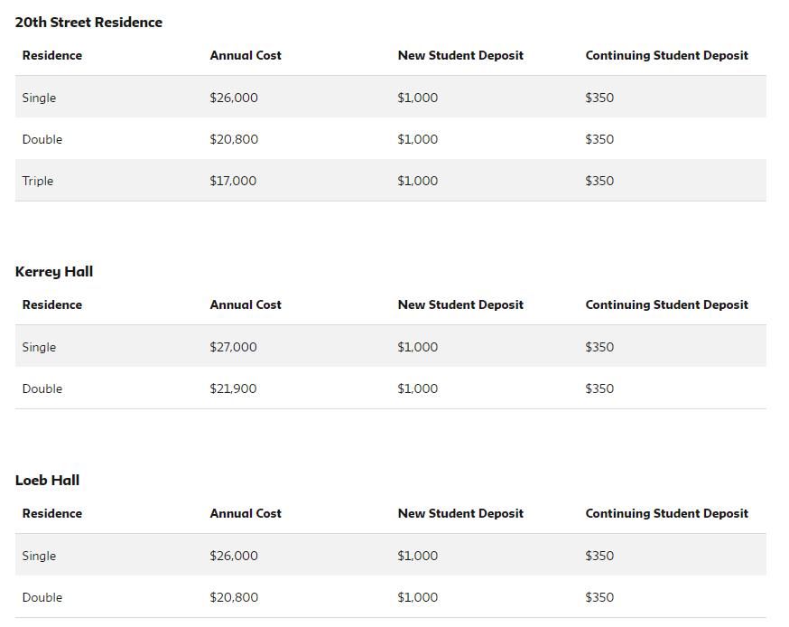Click Annual Cost header in 20th Street table
Viewport: 789px width, 627px height.
[246, 55]
